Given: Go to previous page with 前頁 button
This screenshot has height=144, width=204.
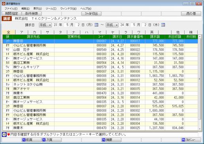Looking at the screenshot, I should [31, 140].
